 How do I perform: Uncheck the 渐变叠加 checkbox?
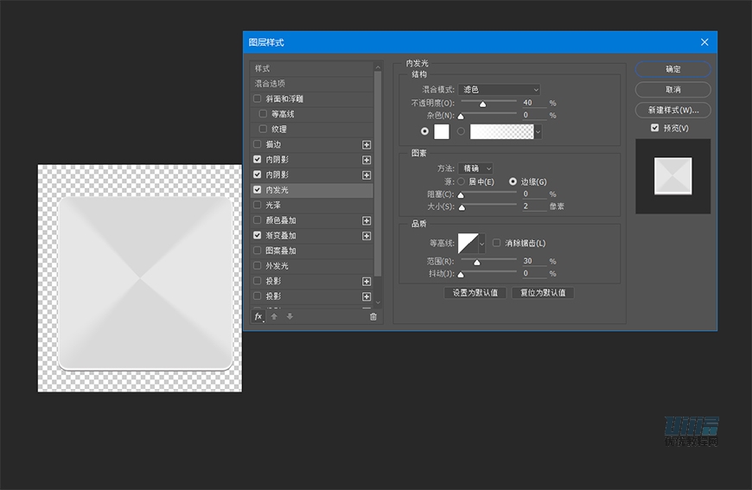[257, 235]
